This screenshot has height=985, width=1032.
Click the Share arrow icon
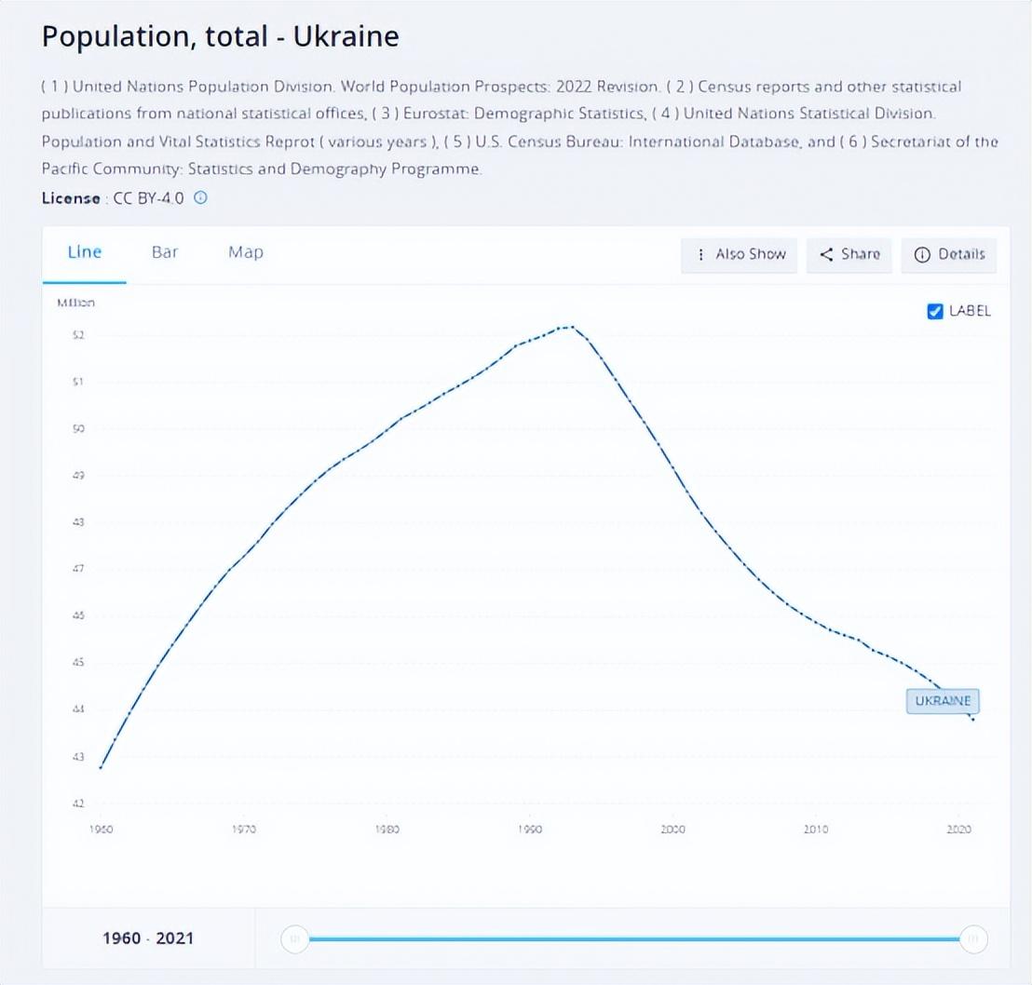826,254
